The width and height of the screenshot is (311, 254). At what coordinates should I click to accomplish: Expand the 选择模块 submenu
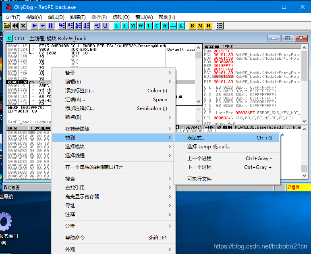click(114, 147)
